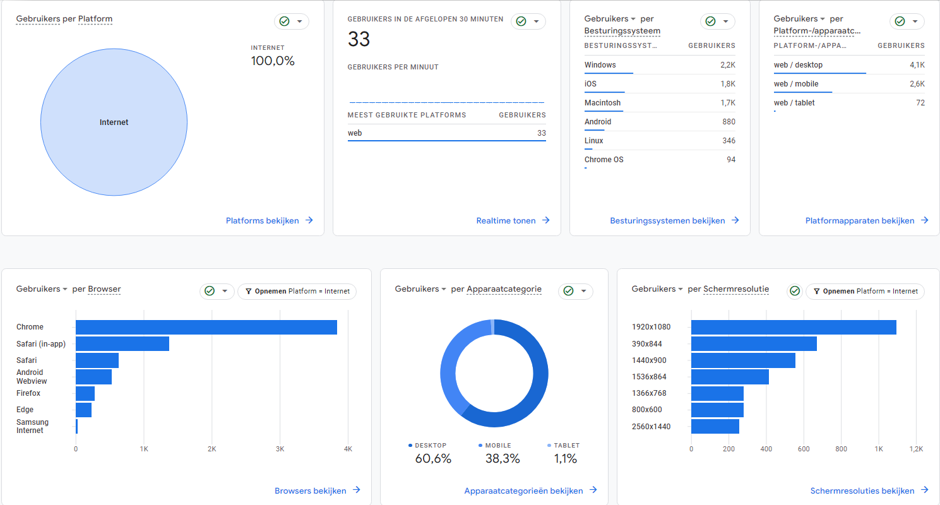Click the web row in realtime platforms
Viewport: 940px width, 505px height.
[x=446, y=133]
